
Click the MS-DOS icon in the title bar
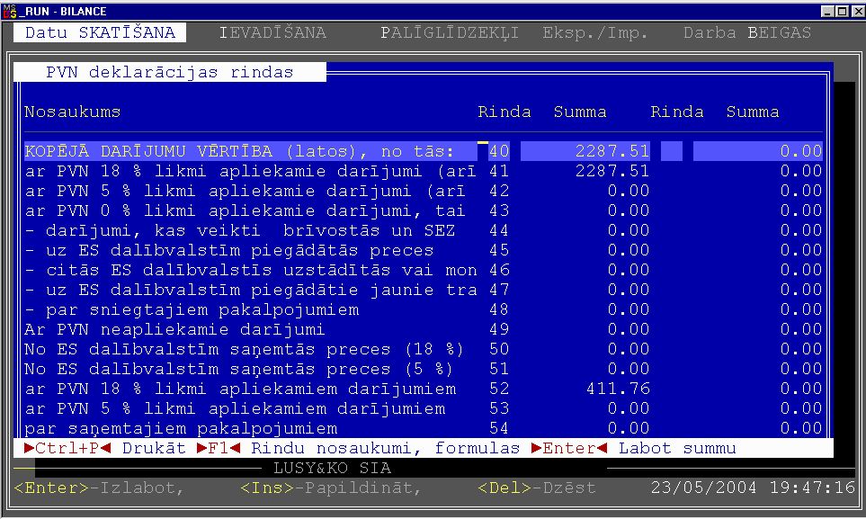(x=9, y=11)
